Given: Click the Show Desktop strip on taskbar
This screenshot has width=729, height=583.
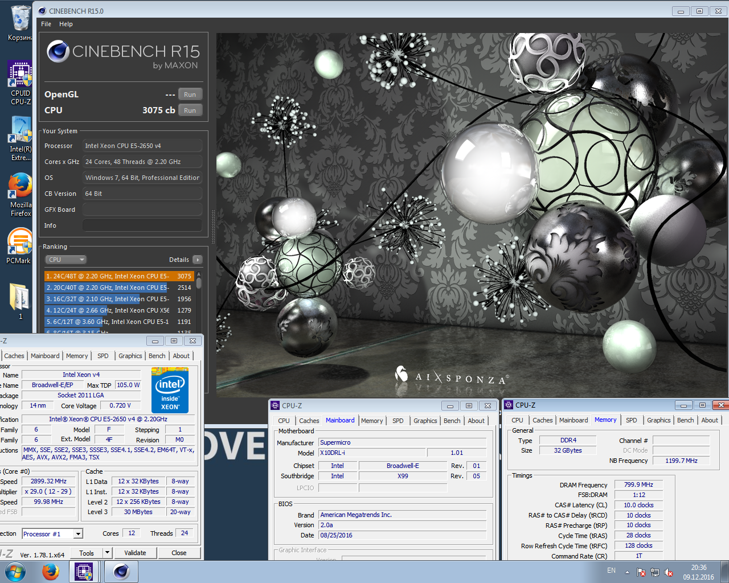Looking at the screenshot, I should tap(725, 572).
